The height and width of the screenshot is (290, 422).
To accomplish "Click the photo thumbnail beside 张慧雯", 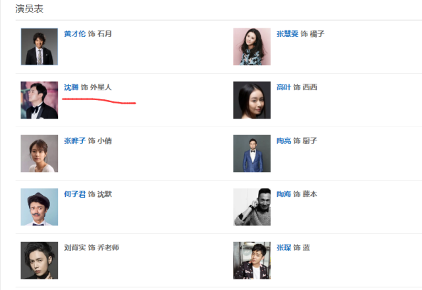I will (251, 47).
